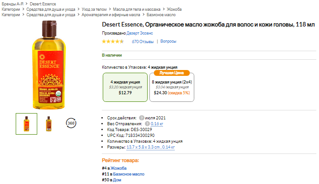Open the 670 Отзывы reviews link
The image size is (319, 184).
(x=143, y=41)
